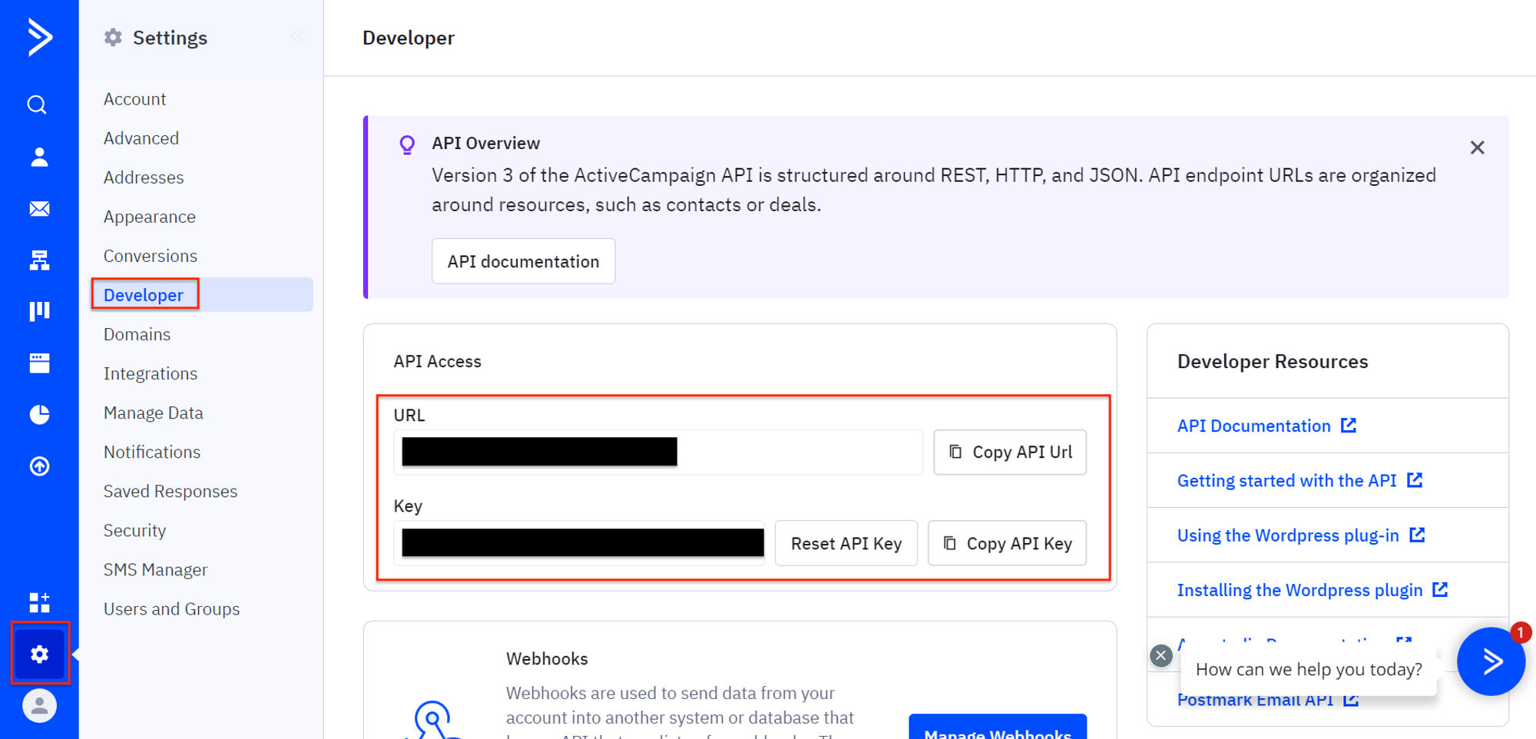
Task: Click the upgrade arrow circle icon
Action: pos(39,466)
